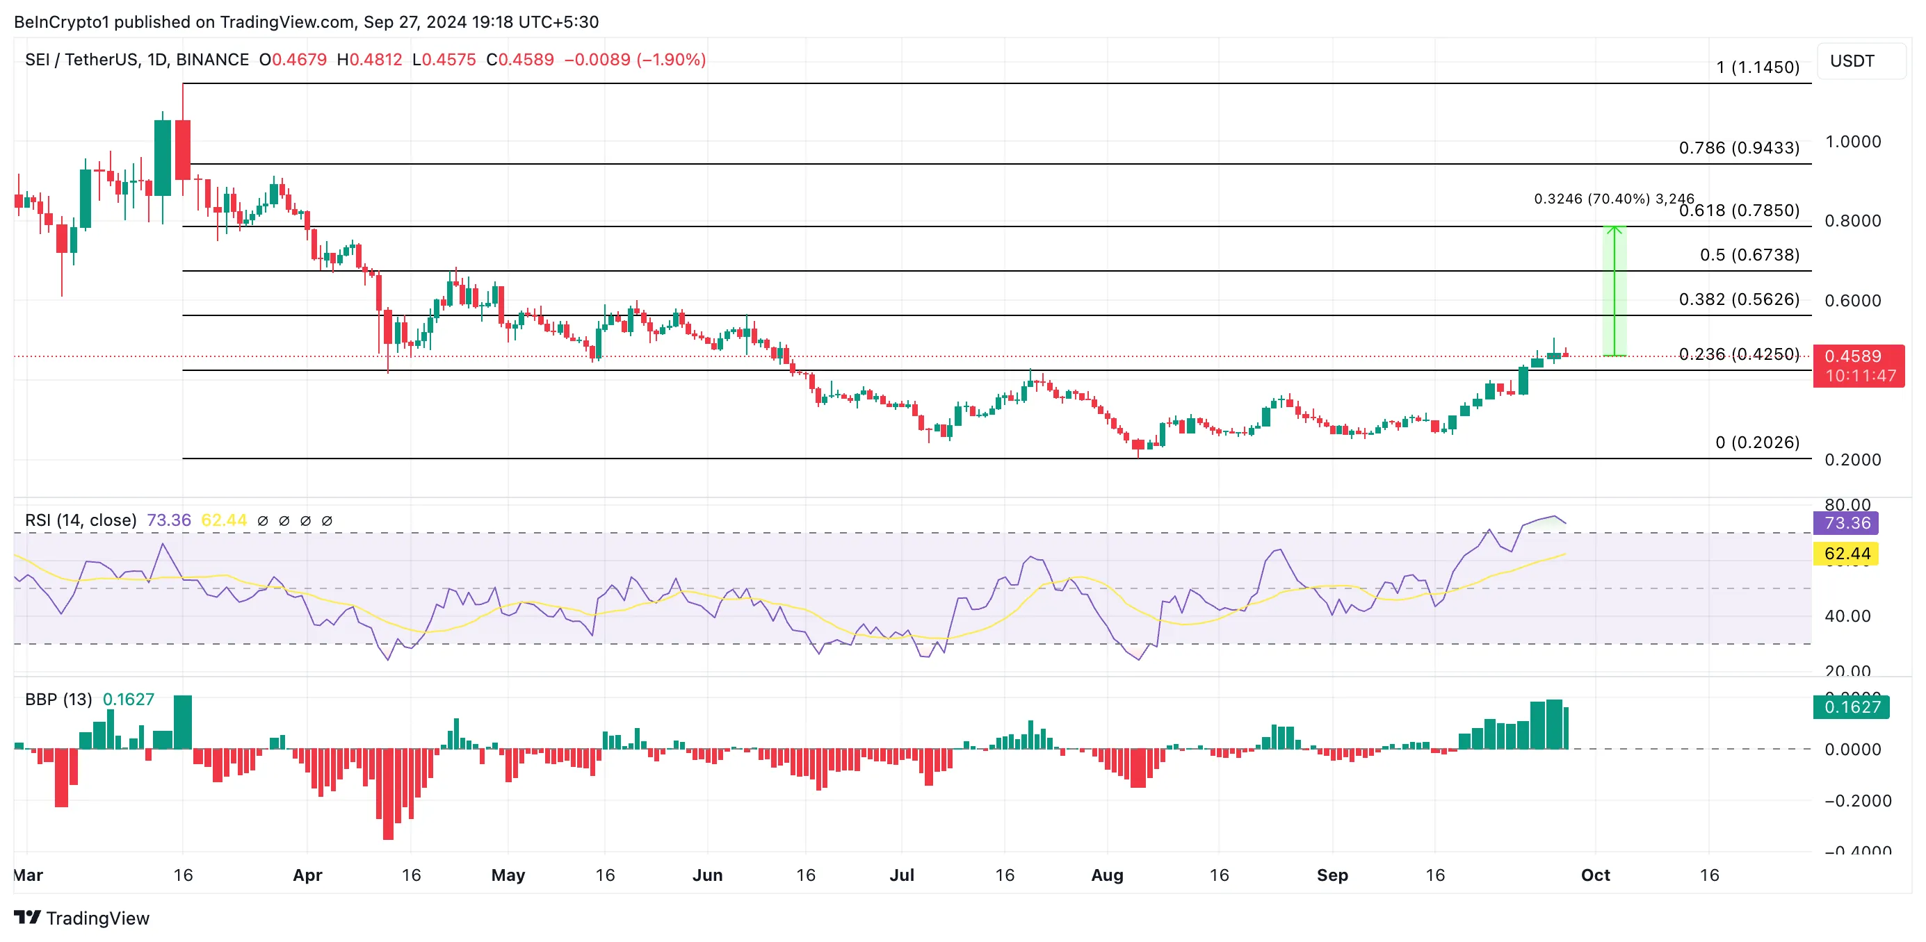1926x942 pixels.
Task: Select the RSI (14, close) indicator legend
Action: click(x=81, y=520)
